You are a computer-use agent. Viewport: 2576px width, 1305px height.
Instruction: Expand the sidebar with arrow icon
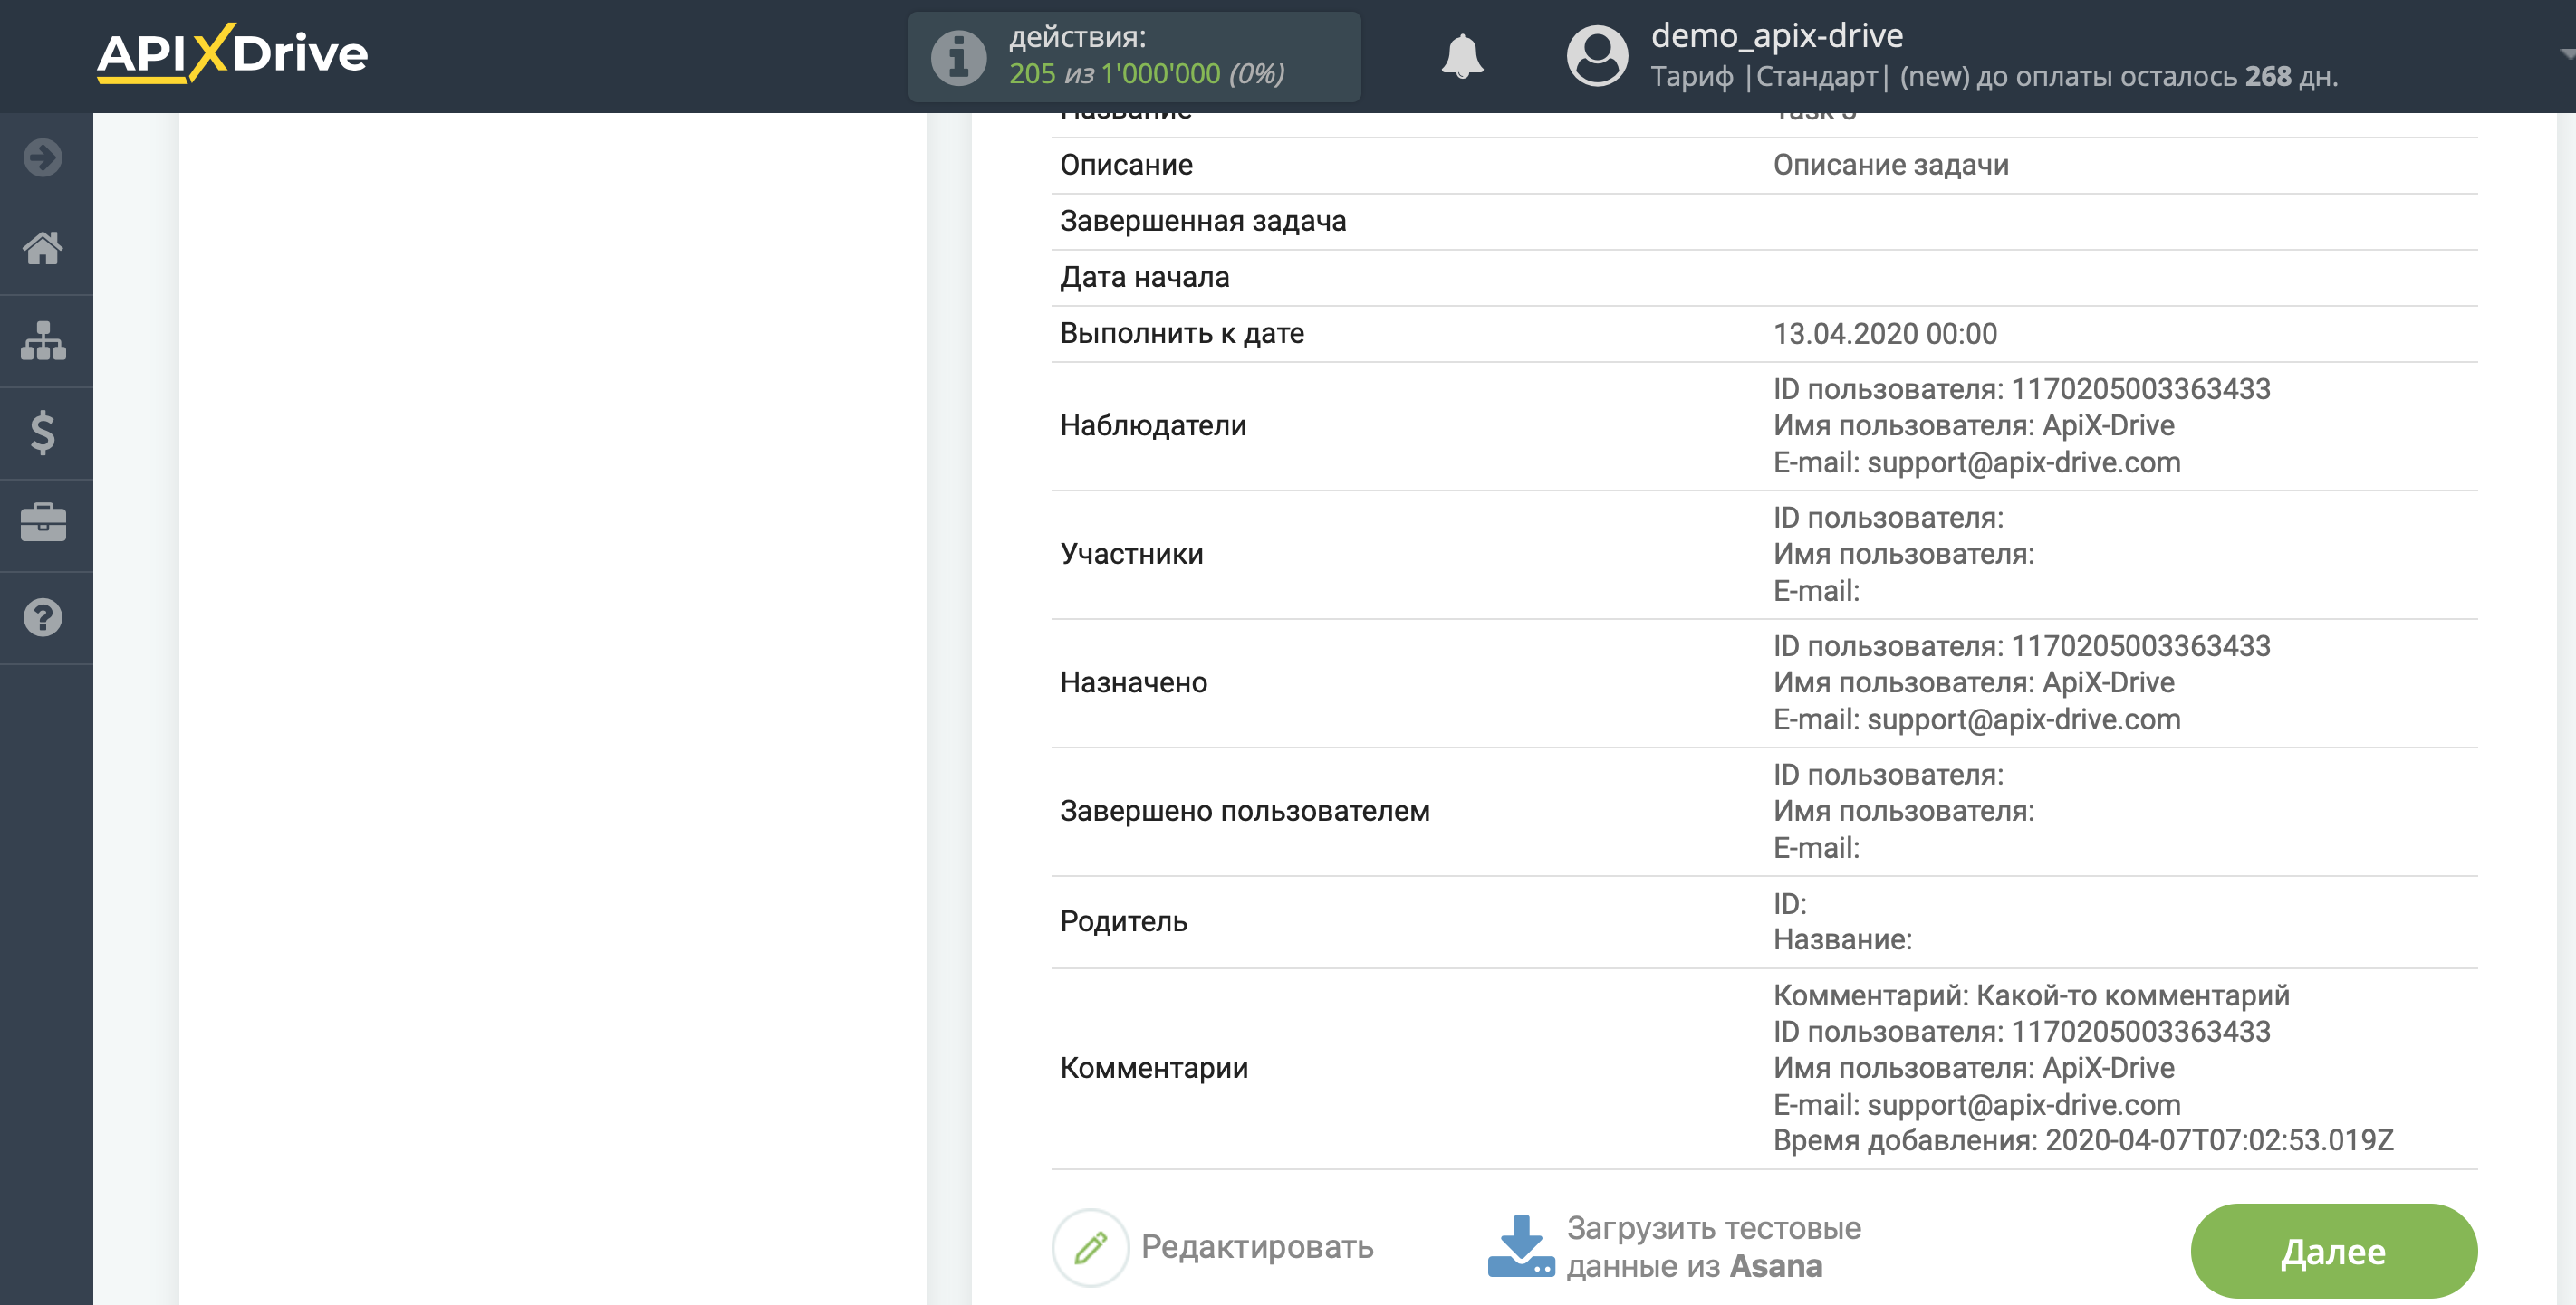click(43, 157)
